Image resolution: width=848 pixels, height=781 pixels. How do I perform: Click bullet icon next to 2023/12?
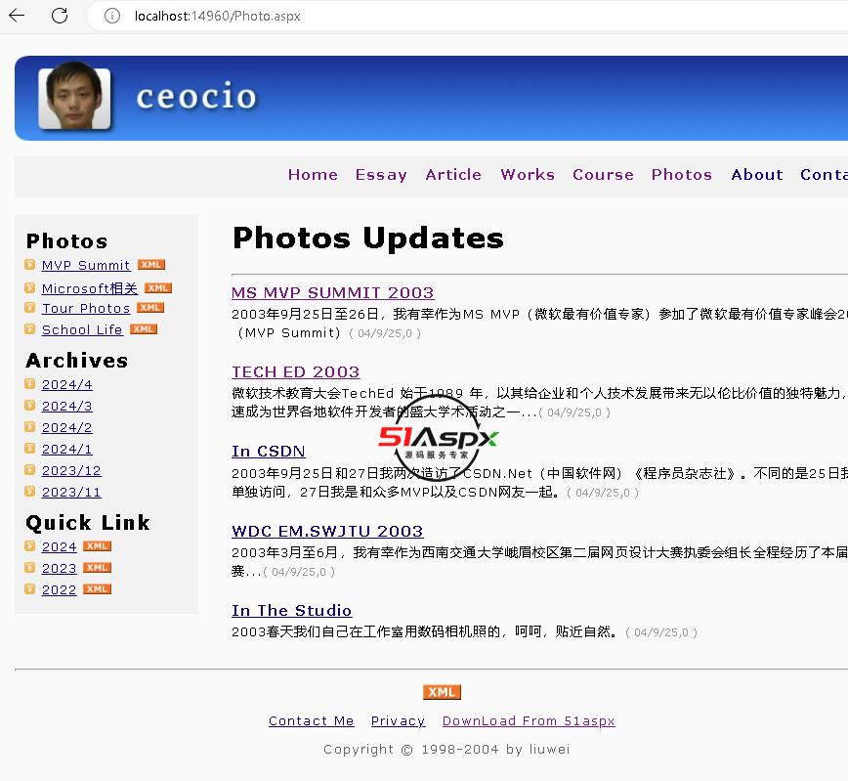tap(29, 470)
